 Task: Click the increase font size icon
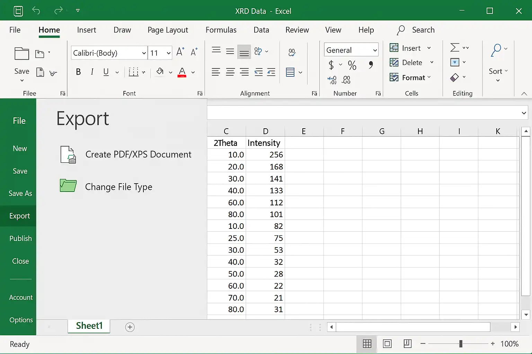pos(180,52)
